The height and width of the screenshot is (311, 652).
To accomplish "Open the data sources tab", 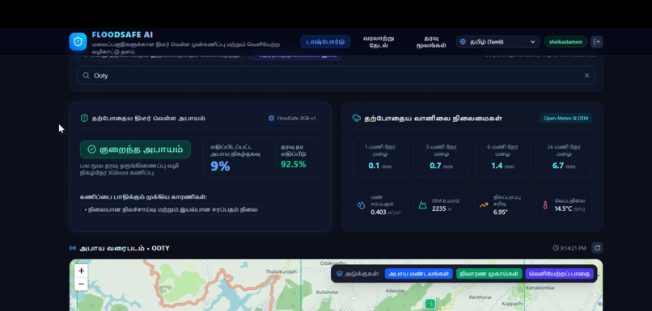I will pyautogui.click(x=432, y=41).
